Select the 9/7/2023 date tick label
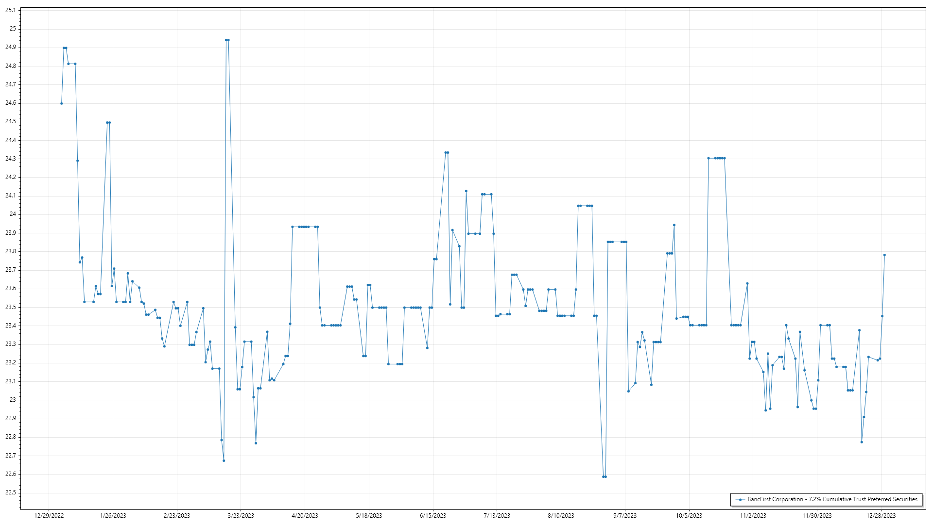 click(x=625, y=516)
